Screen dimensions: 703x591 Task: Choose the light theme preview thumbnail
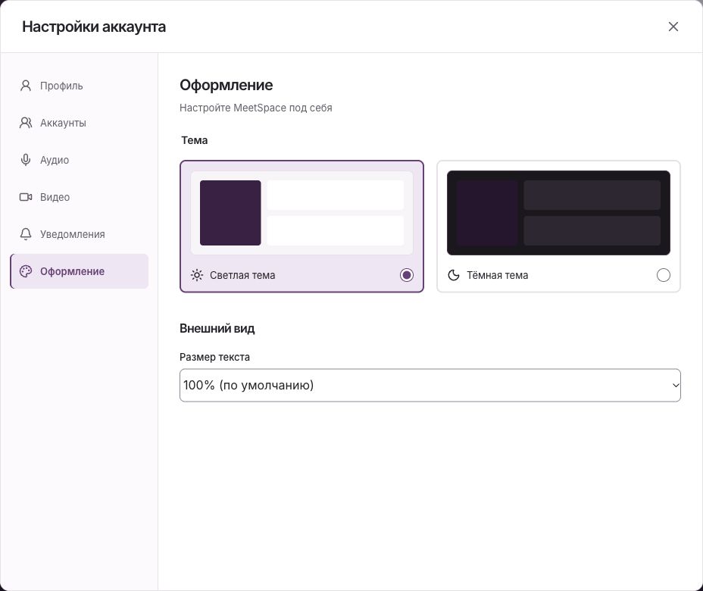(302, 213)
